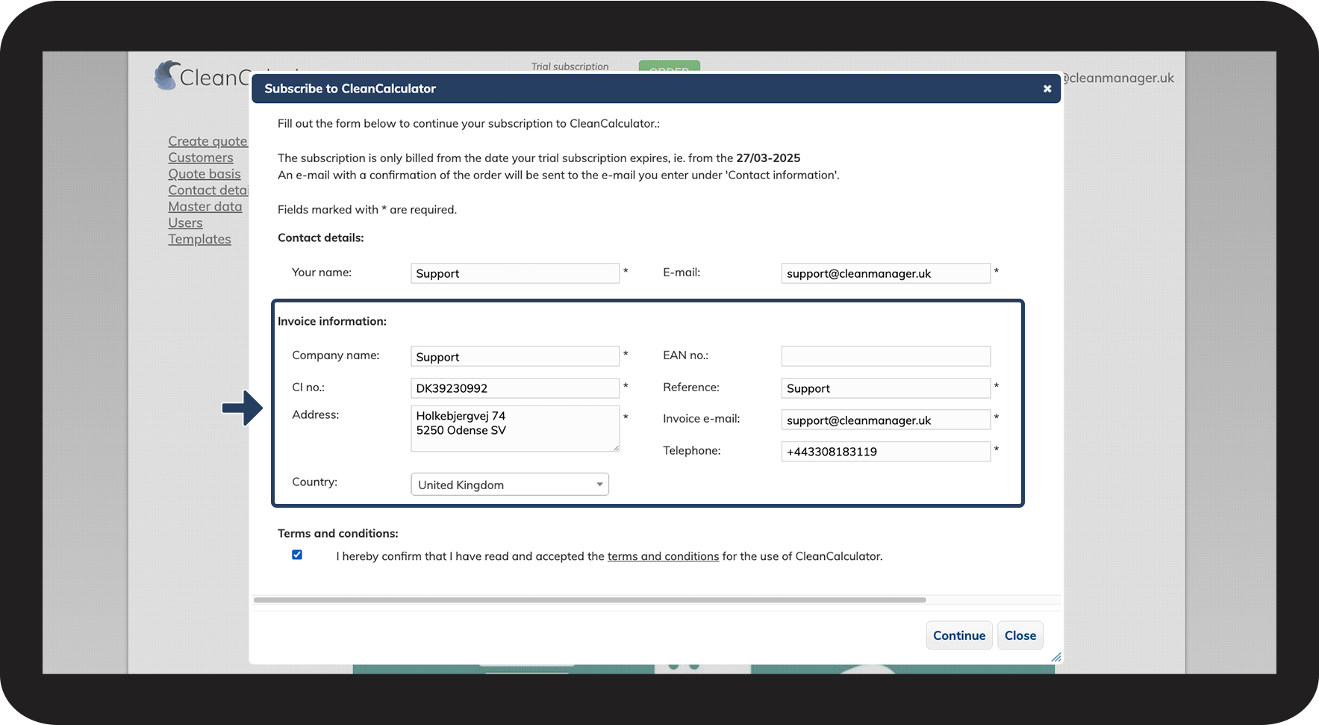Close the Subscribe dialog with the X icon
1319x725 pixels.
[1047, 89]
